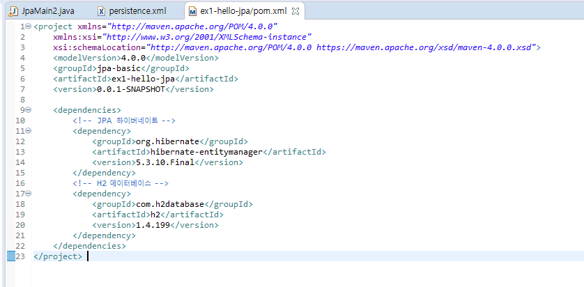584x287 pixels.
Task: Click the closing dependency tag on line 15
Action: 105,173
